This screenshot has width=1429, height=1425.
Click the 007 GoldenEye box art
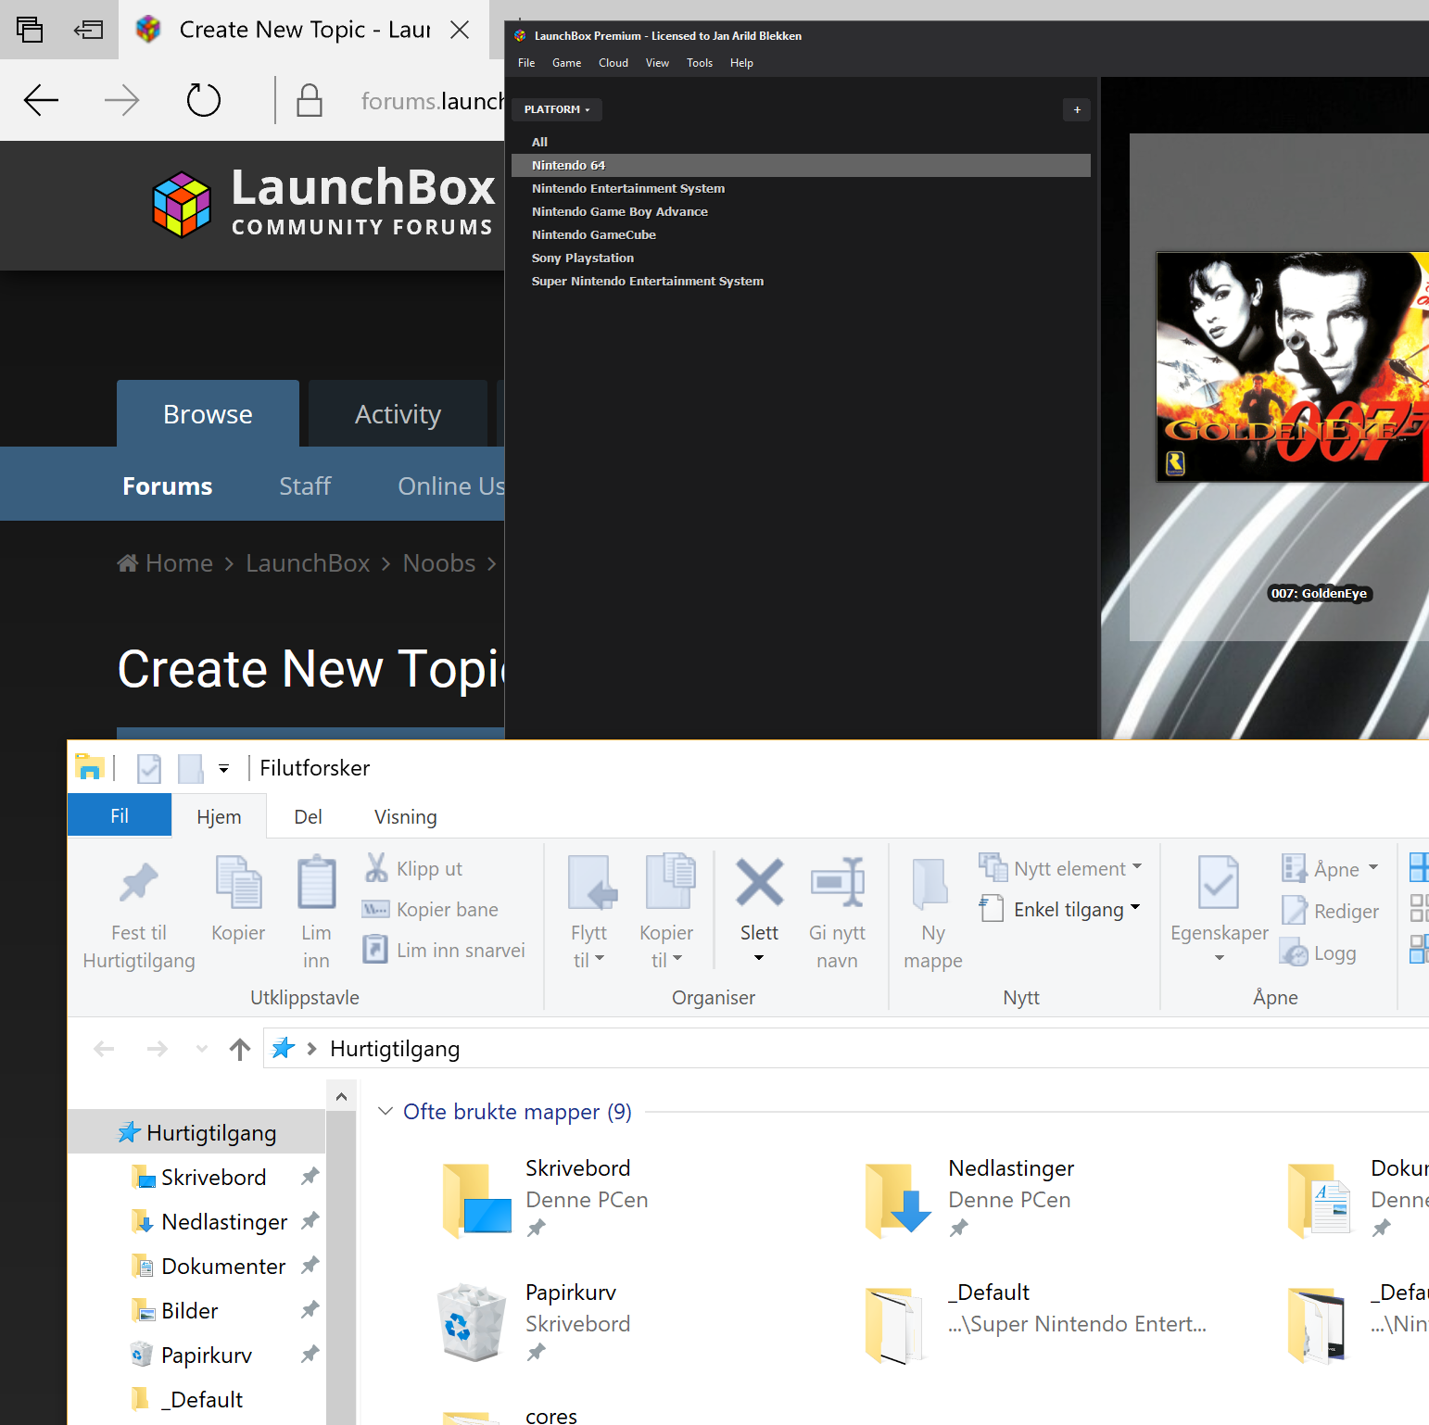(x=1293, y=367)
